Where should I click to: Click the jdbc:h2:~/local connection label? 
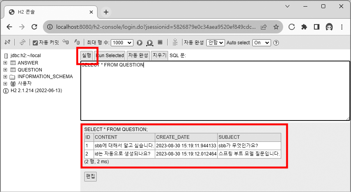tap(25, 56)
